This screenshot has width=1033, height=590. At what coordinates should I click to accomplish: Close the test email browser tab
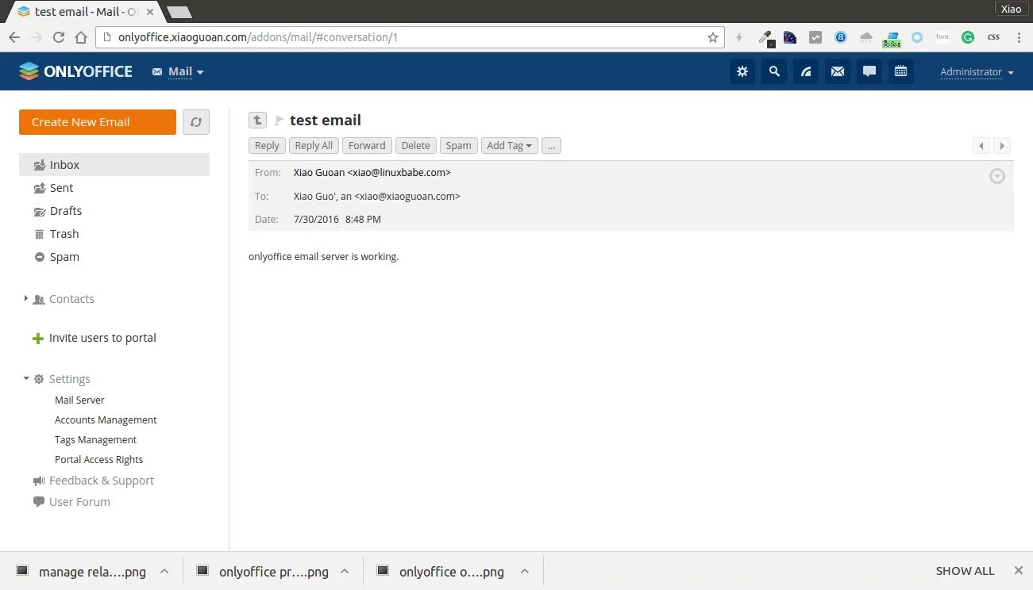click(x=150, y=12)
